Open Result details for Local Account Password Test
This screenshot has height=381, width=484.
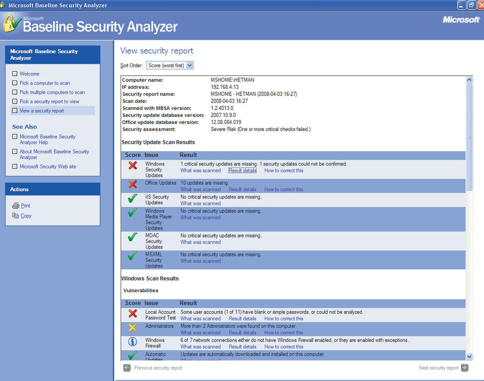(242, 319)
